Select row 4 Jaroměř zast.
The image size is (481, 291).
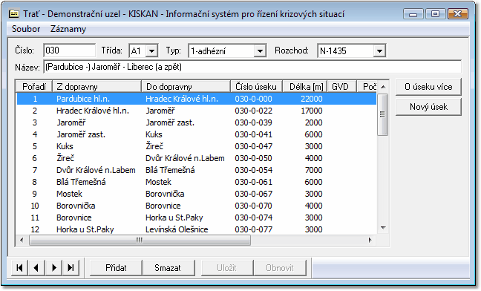(196, 134)
